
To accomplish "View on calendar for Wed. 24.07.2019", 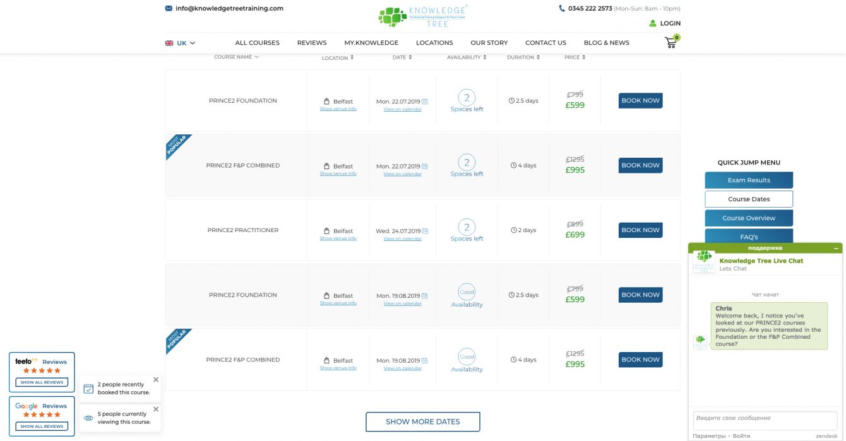I will click(x=402, y=238).
